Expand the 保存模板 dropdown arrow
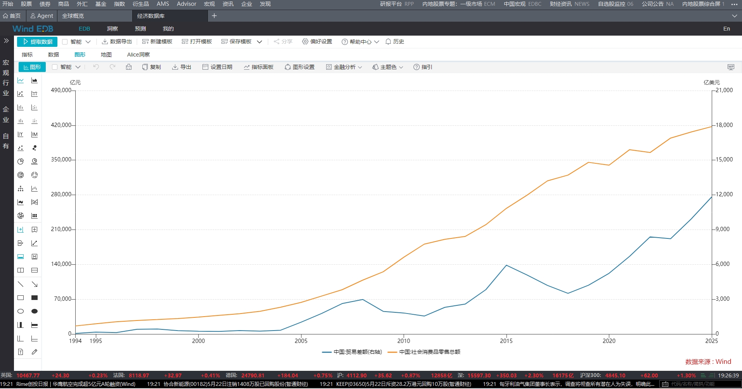Screen dimensions: 742x389 (x=259, y=42)
